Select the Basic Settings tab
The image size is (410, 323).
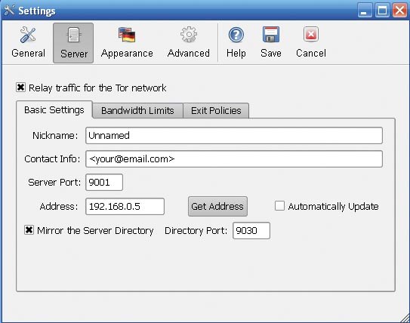point(54,110)
